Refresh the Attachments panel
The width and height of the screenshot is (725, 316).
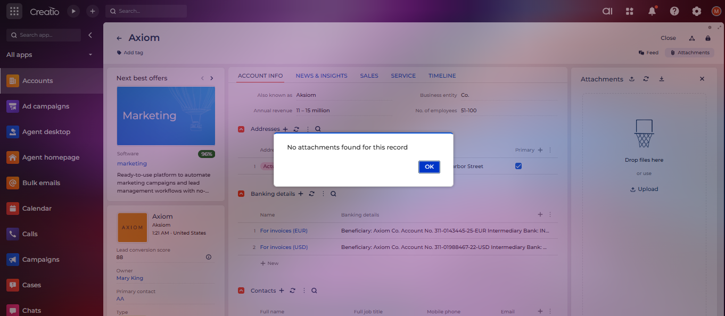[646, 79]
